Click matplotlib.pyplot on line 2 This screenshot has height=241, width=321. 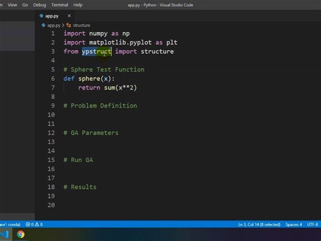tap(120, 43)
